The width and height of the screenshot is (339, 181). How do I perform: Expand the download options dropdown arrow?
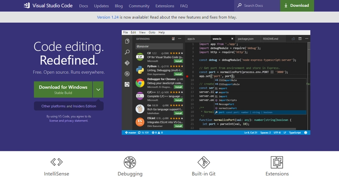click(x=98, y=89)
